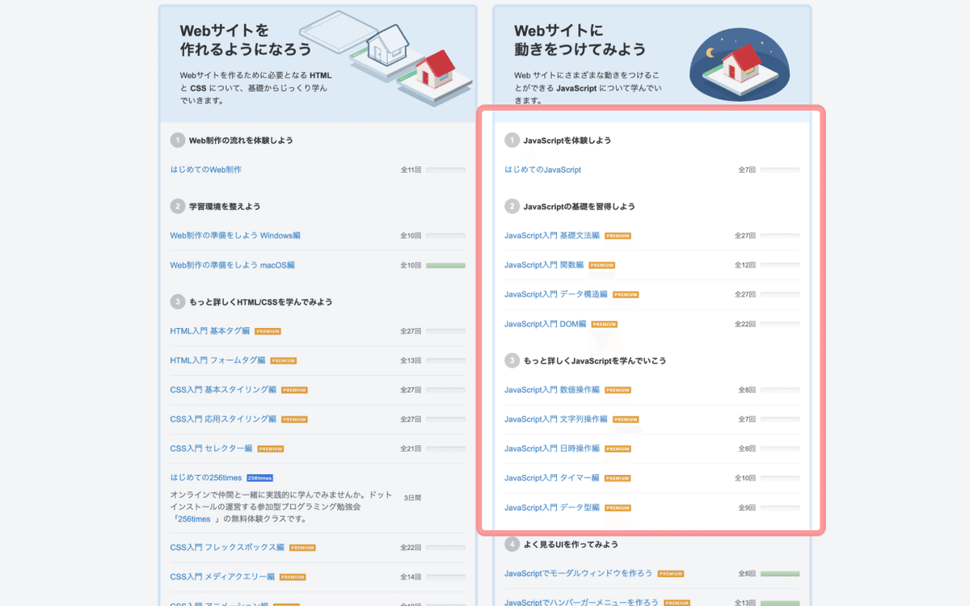Screen dimensions: 970x606
Task: Open the はじめてのWeb制作 lesson
Action: 205,170
